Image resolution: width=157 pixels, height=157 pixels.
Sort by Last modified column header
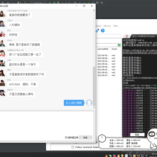click(x=103, y=49)
